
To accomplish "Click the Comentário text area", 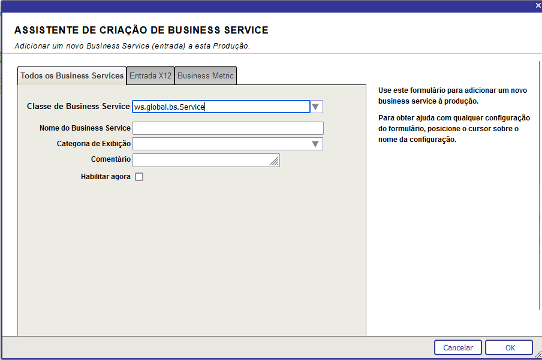I will coord(201,160).
